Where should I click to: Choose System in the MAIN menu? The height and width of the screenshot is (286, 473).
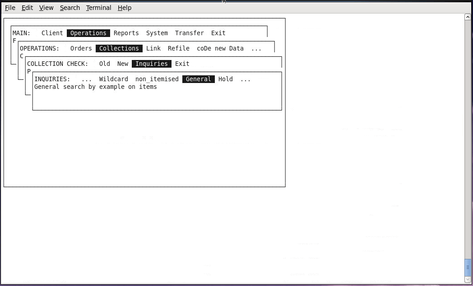point(157,33)
